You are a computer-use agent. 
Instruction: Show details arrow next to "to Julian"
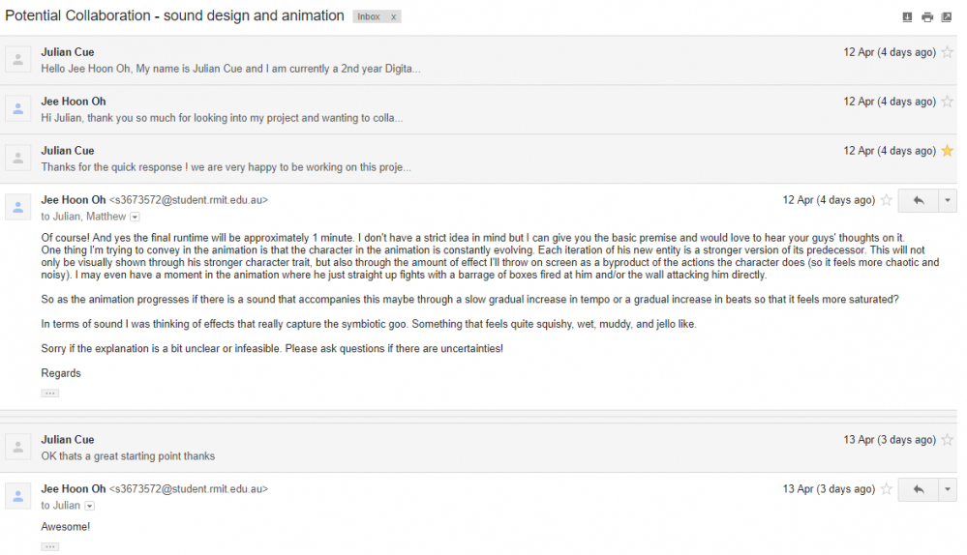pyautogui.click(x=89, y=506)
